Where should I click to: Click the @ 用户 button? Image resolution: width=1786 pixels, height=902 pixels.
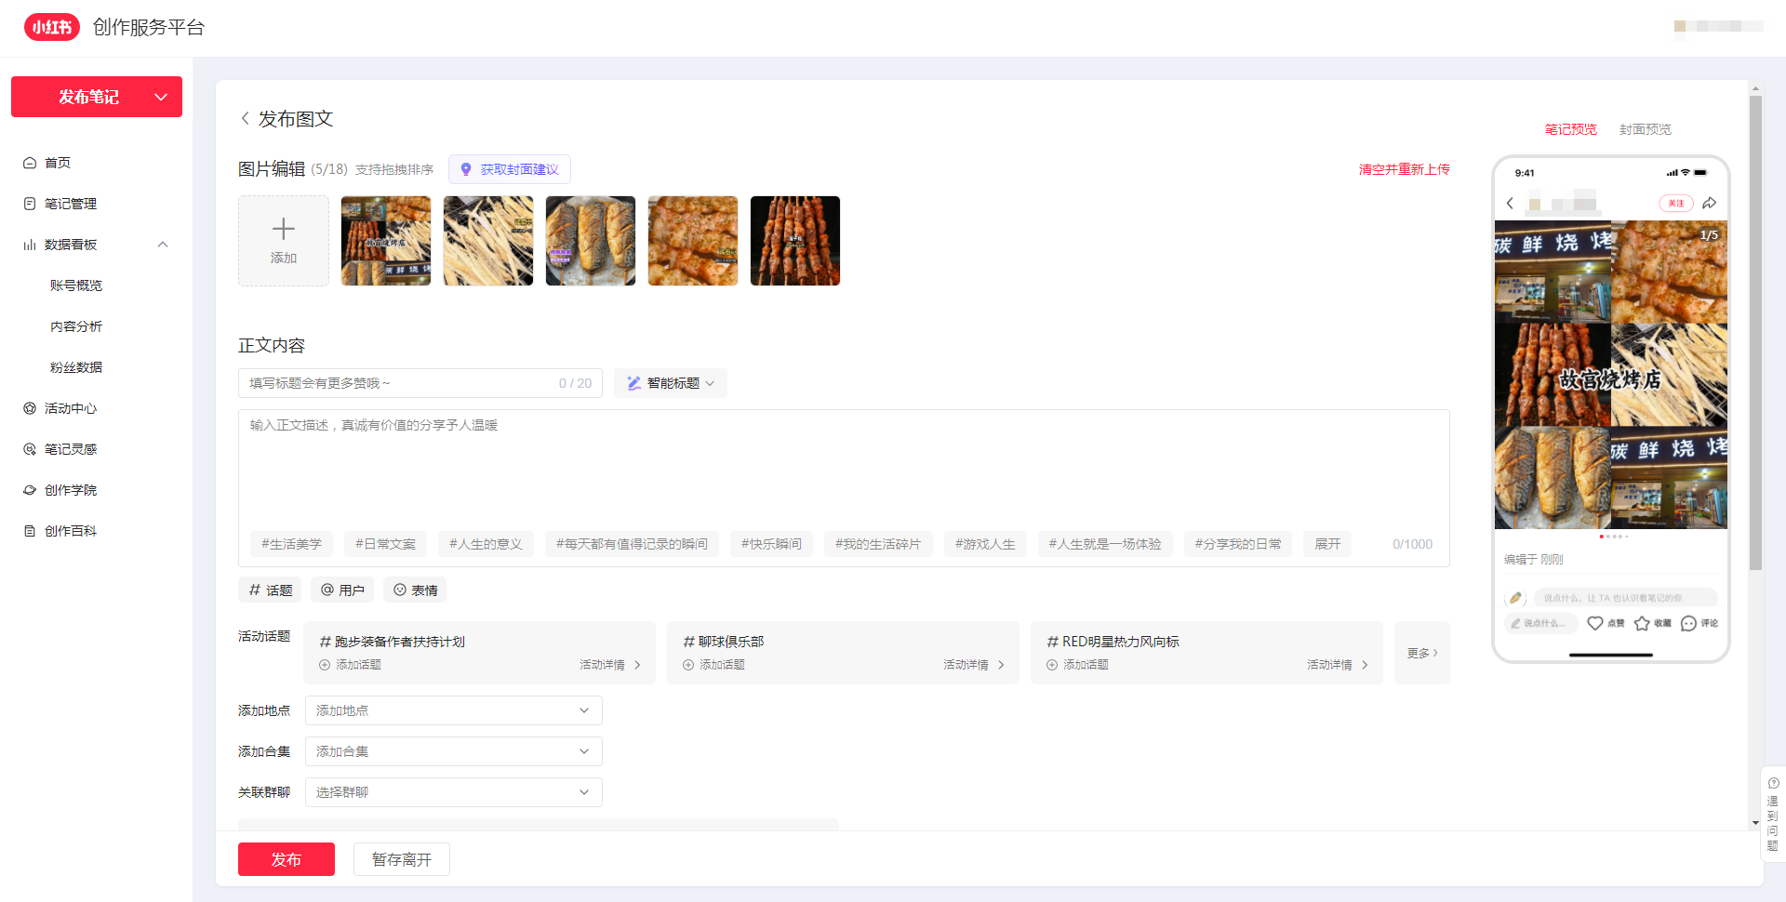click(342, 590)
